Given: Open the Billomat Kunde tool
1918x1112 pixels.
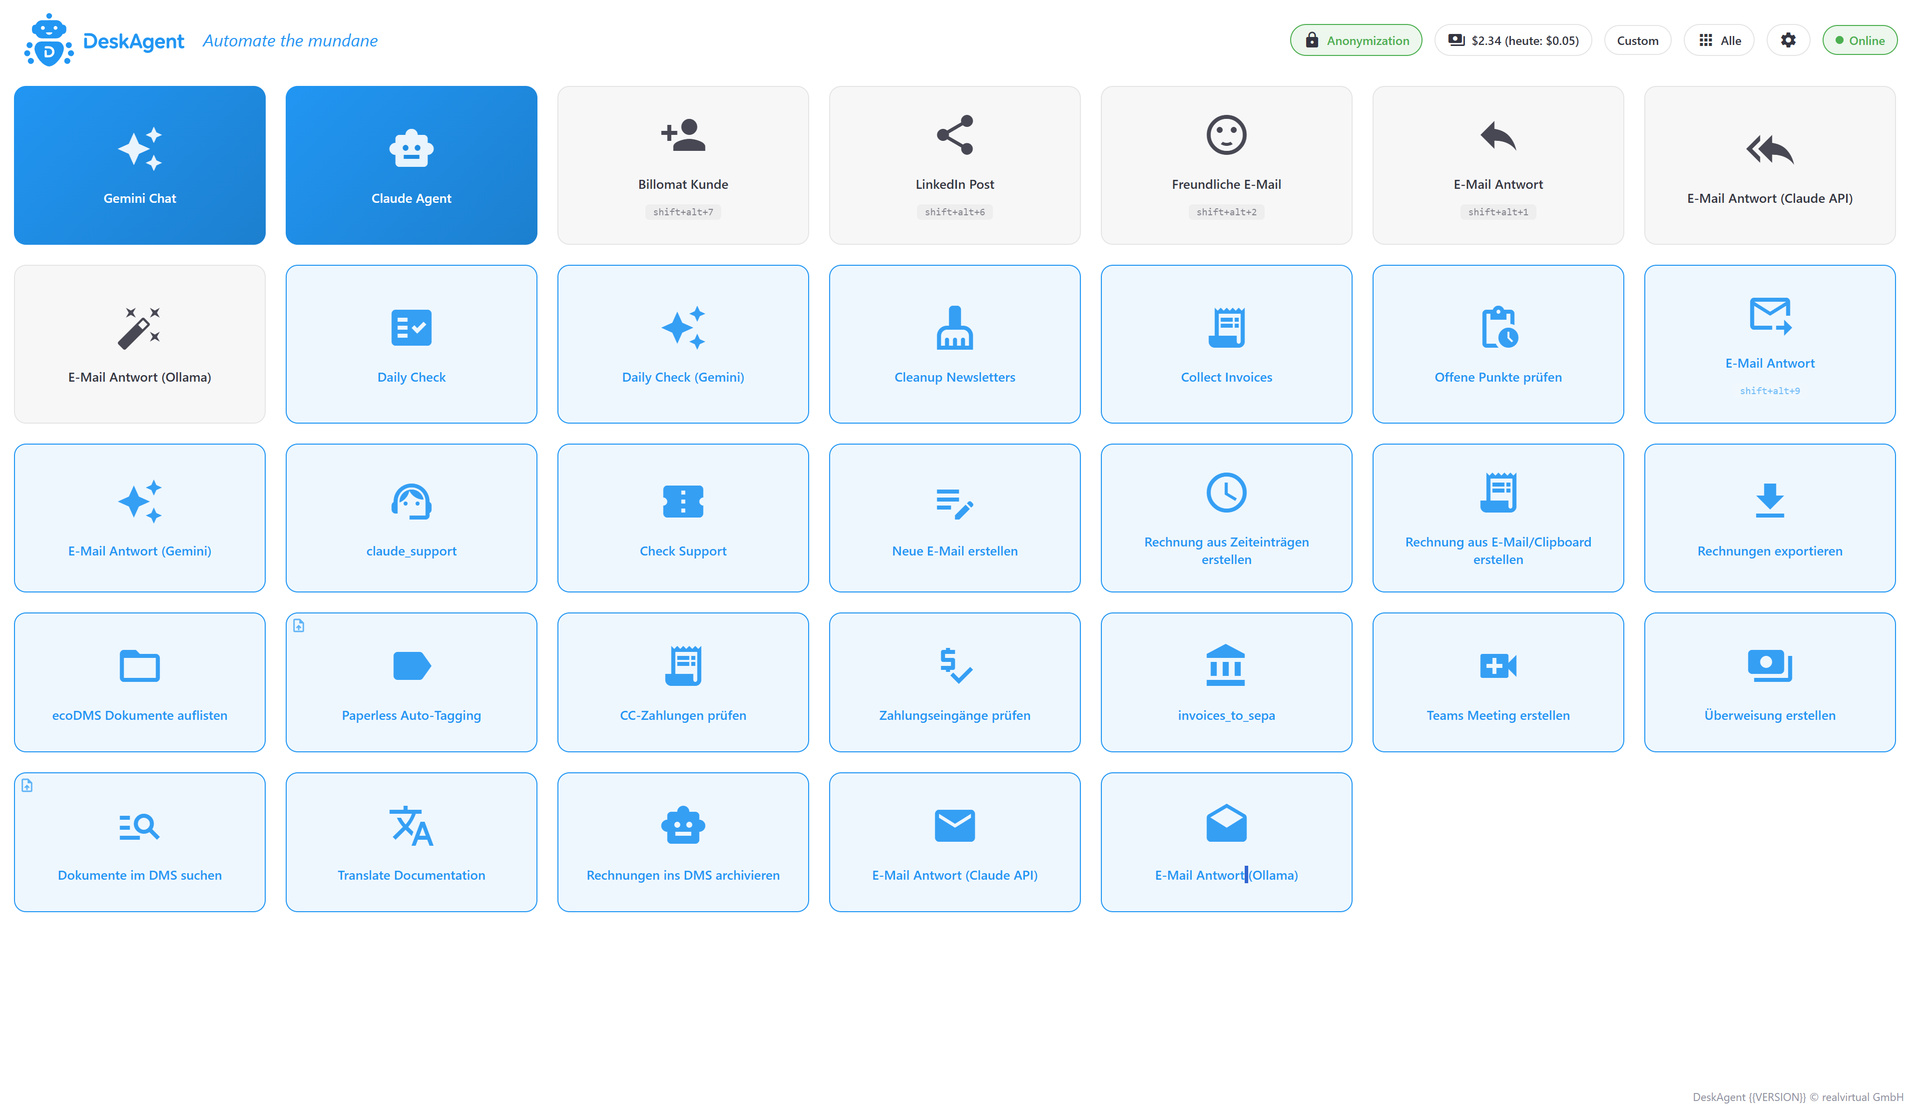Looking at the screenshot, I should 682,165.
